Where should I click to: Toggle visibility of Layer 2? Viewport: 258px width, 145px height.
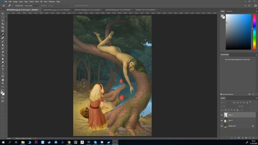[x=222, y=120]
